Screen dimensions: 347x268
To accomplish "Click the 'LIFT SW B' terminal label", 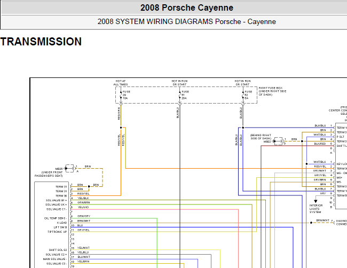I will click(x=60, y=227).
